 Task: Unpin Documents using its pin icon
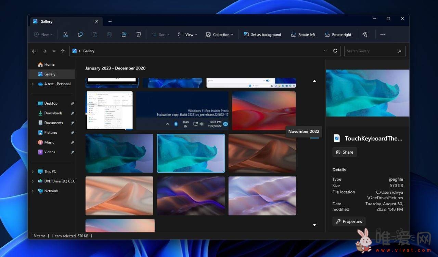pos(72,123)
